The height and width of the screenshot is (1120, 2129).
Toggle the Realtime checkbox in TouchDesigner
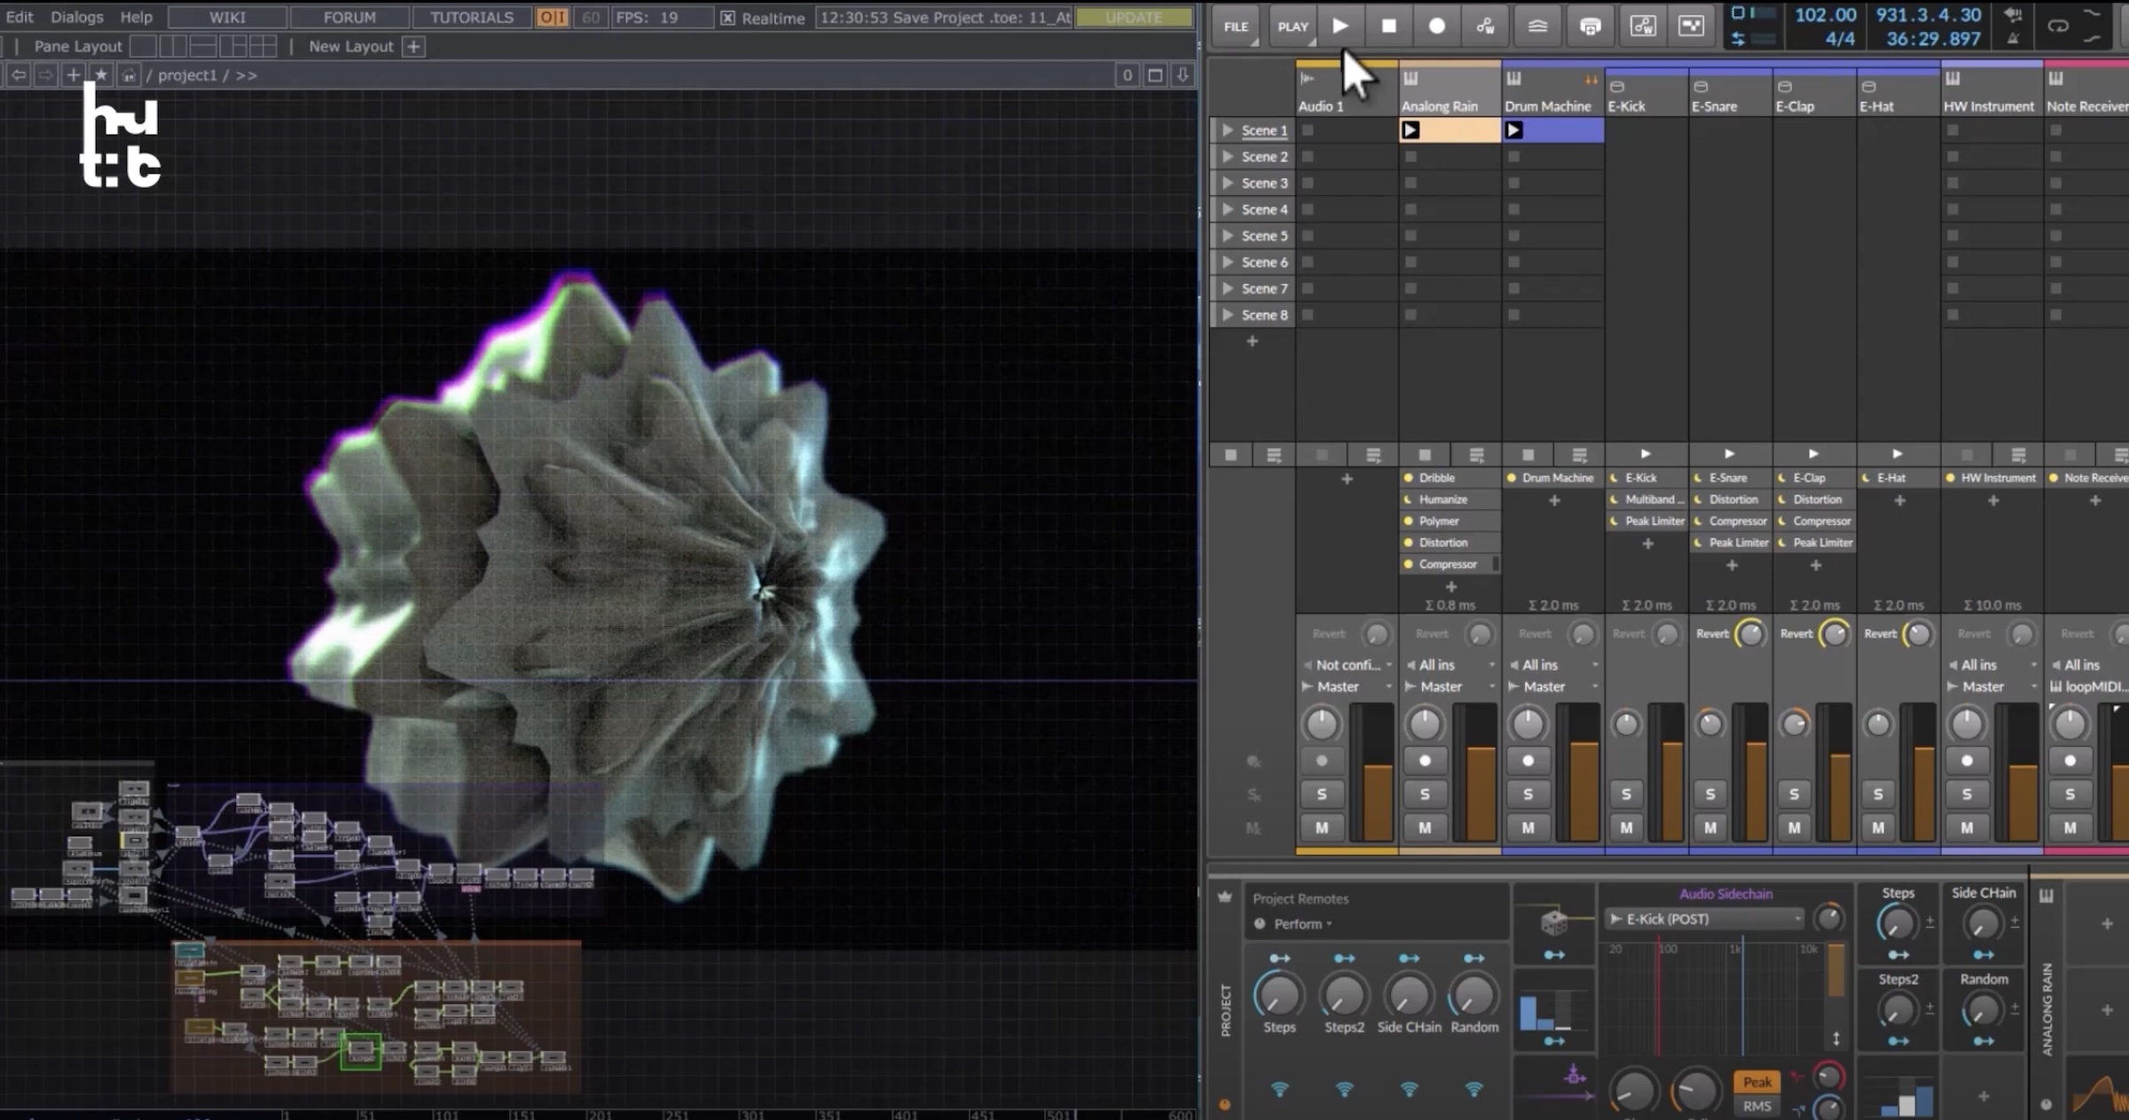(x=728, y=17)
